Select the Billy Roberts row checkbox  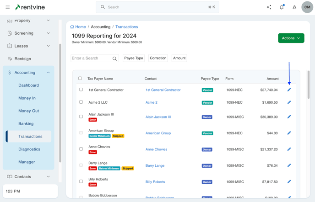(x=81, y=181)
